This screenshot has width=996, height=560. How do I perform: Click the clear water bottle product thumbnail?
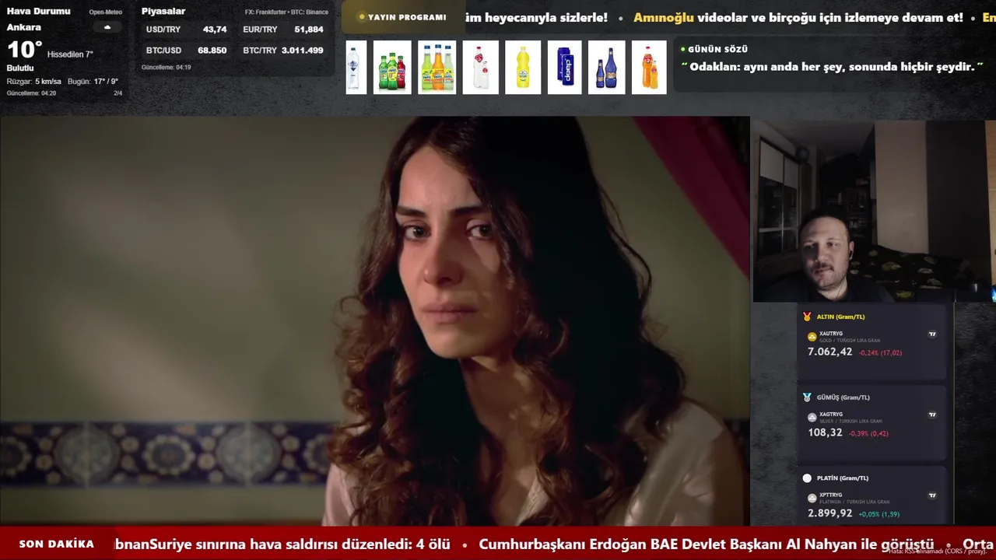pyautogui.click(x=356, y=68)
